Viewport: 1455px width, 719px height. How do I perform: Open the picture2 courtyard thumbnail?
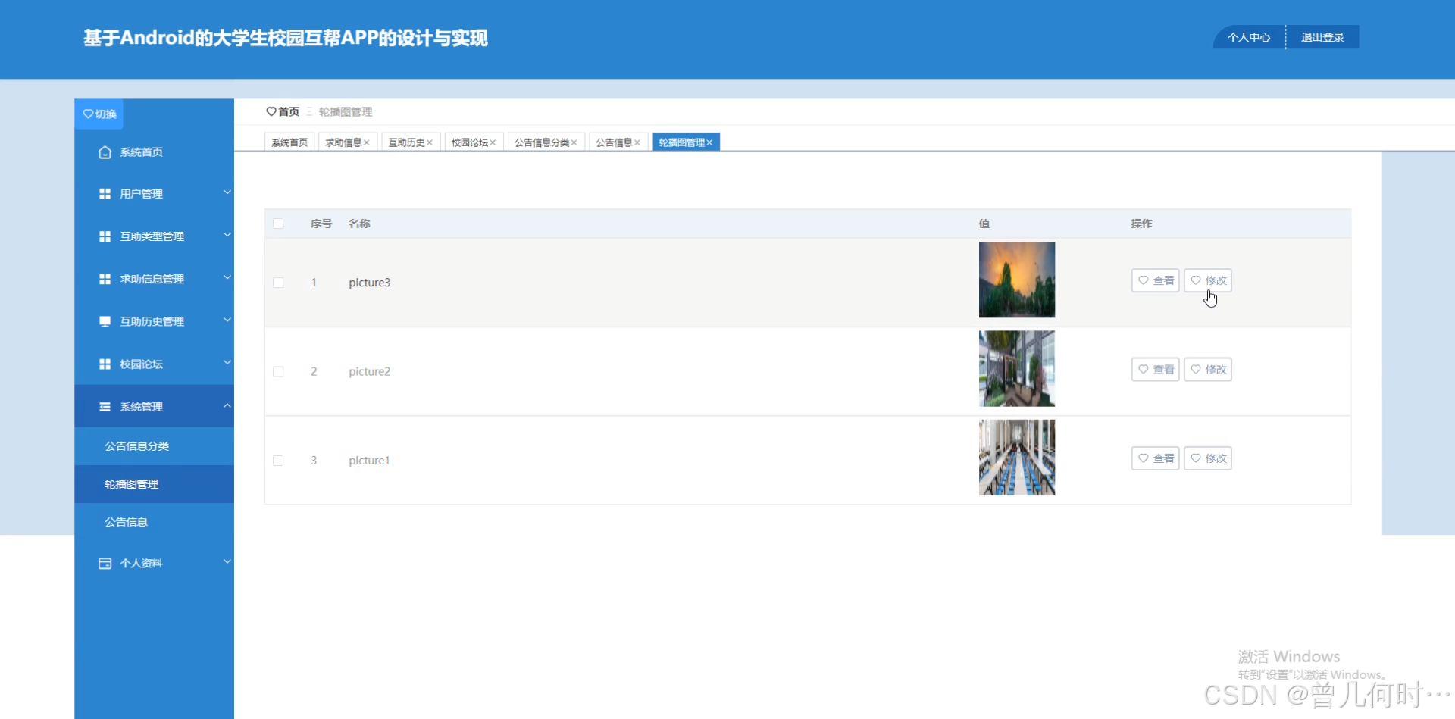(x=1017, y=368)
